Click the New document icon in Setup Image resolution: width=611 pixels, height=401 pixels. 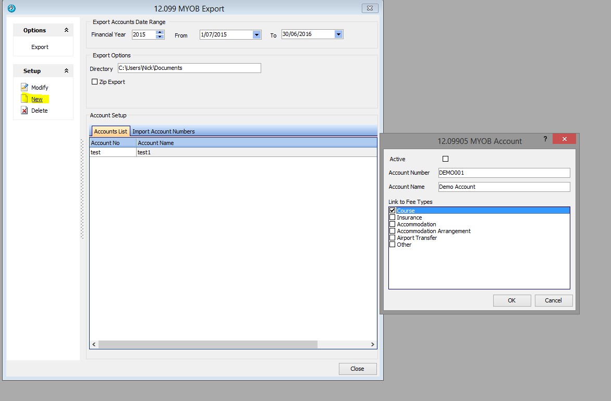pos(24,99)
